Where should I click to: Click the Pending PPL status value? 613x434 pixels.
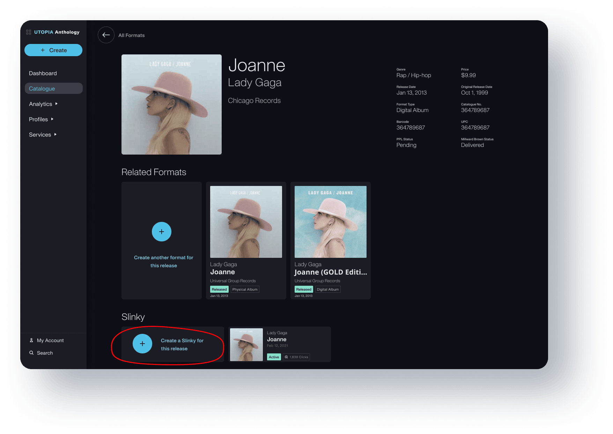406,145
